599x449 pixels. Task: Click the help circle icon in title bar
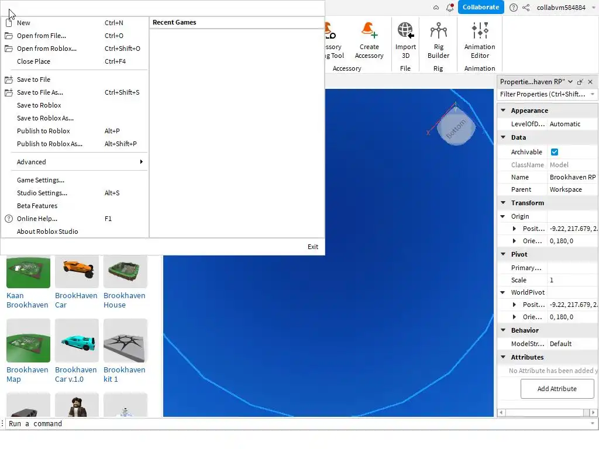pyautogui.click(x=514, y=8)
